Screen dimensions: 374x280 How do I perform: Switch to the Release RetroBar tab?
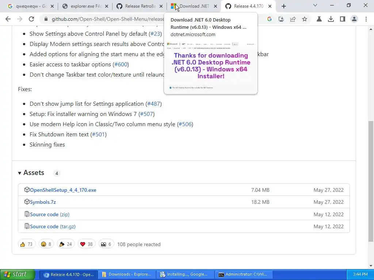[140, 6]
